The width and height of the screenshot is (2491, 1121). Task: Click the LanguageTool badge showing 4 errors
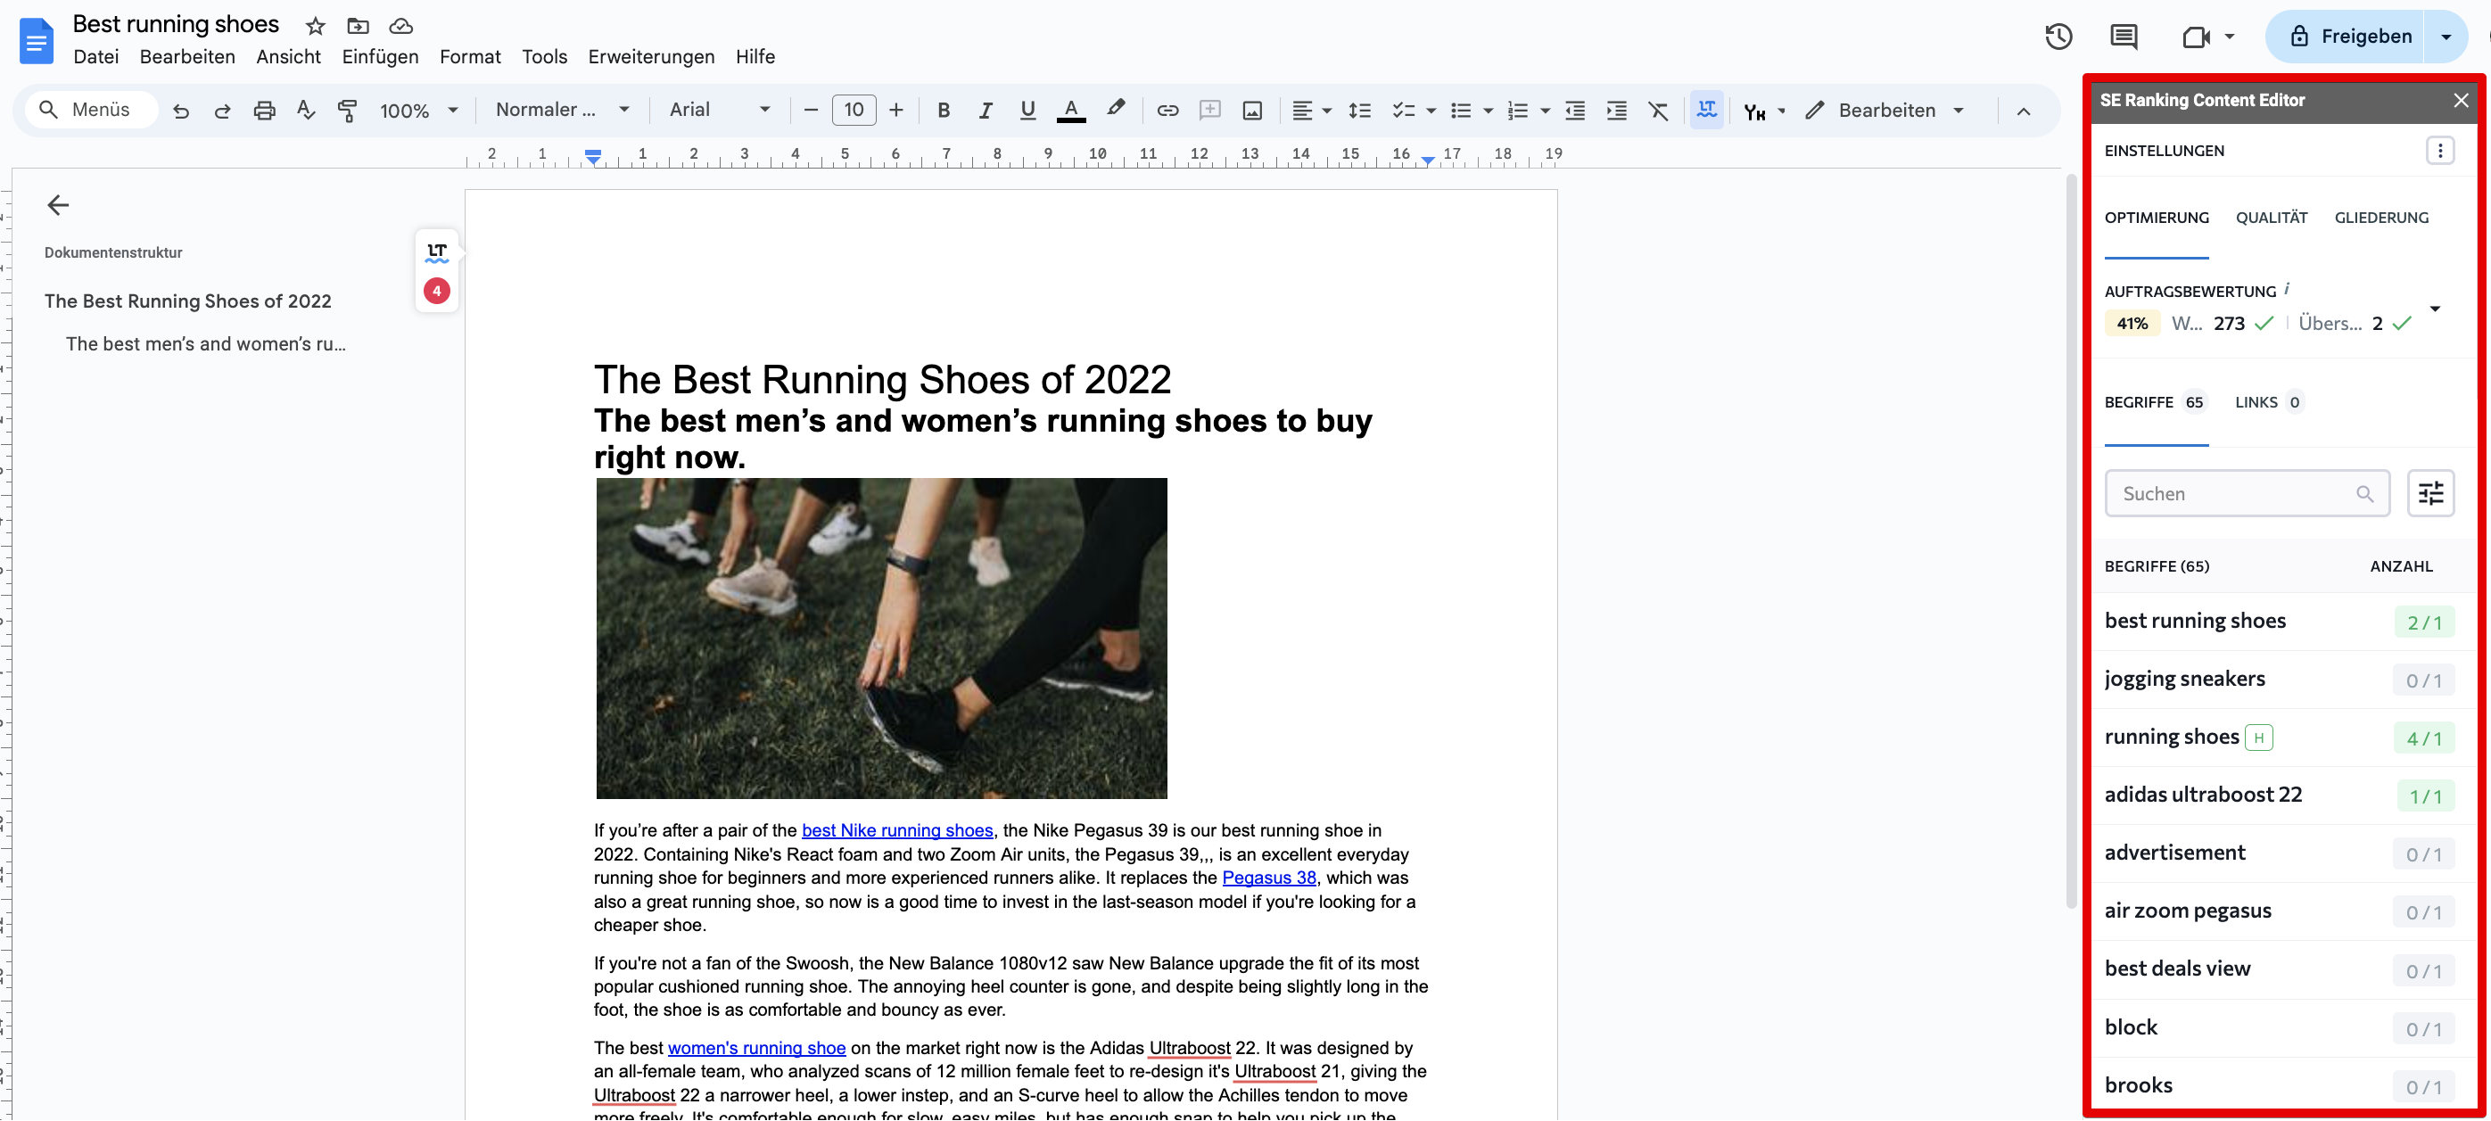click(x=436, y=290)
